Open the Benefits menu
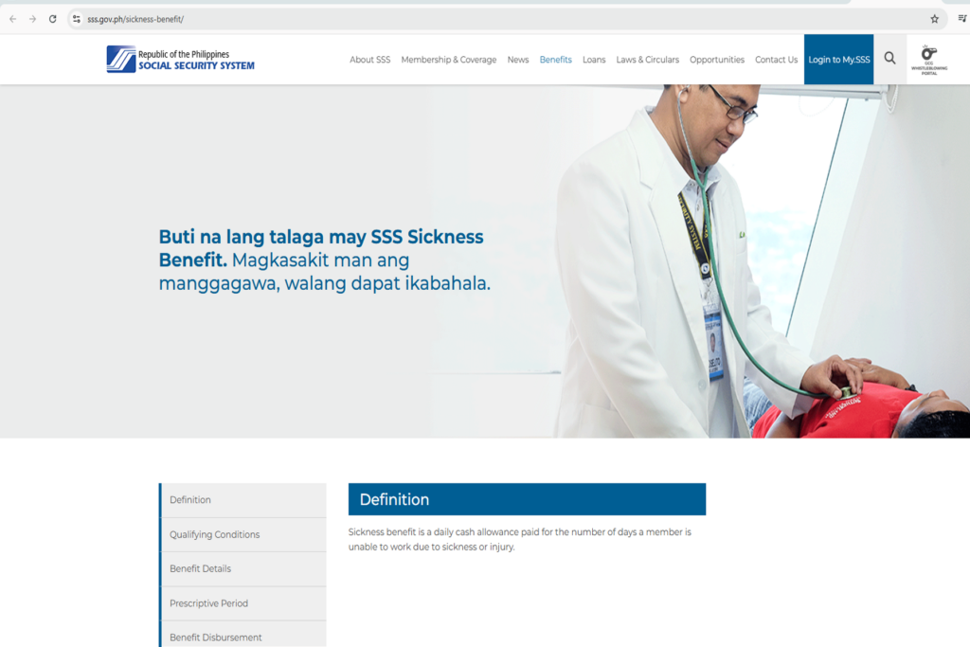The height and width of the screenshot is (647, 970). tap(555, 60)
